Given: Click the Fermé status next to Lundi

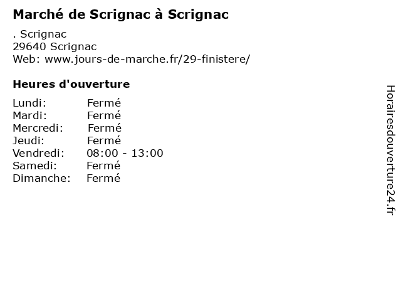Looking at the screenshot, I should 104,103.
